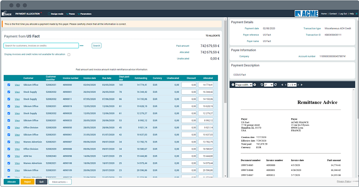Viewport: 359px width, 187px height.
Task: Edit discount field for invoice 4890000
Action: point(189,85)
